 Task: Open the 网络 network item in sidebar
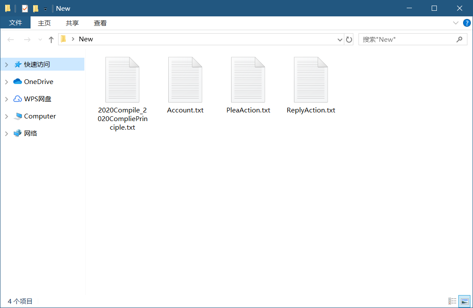(x=25, y=133)
